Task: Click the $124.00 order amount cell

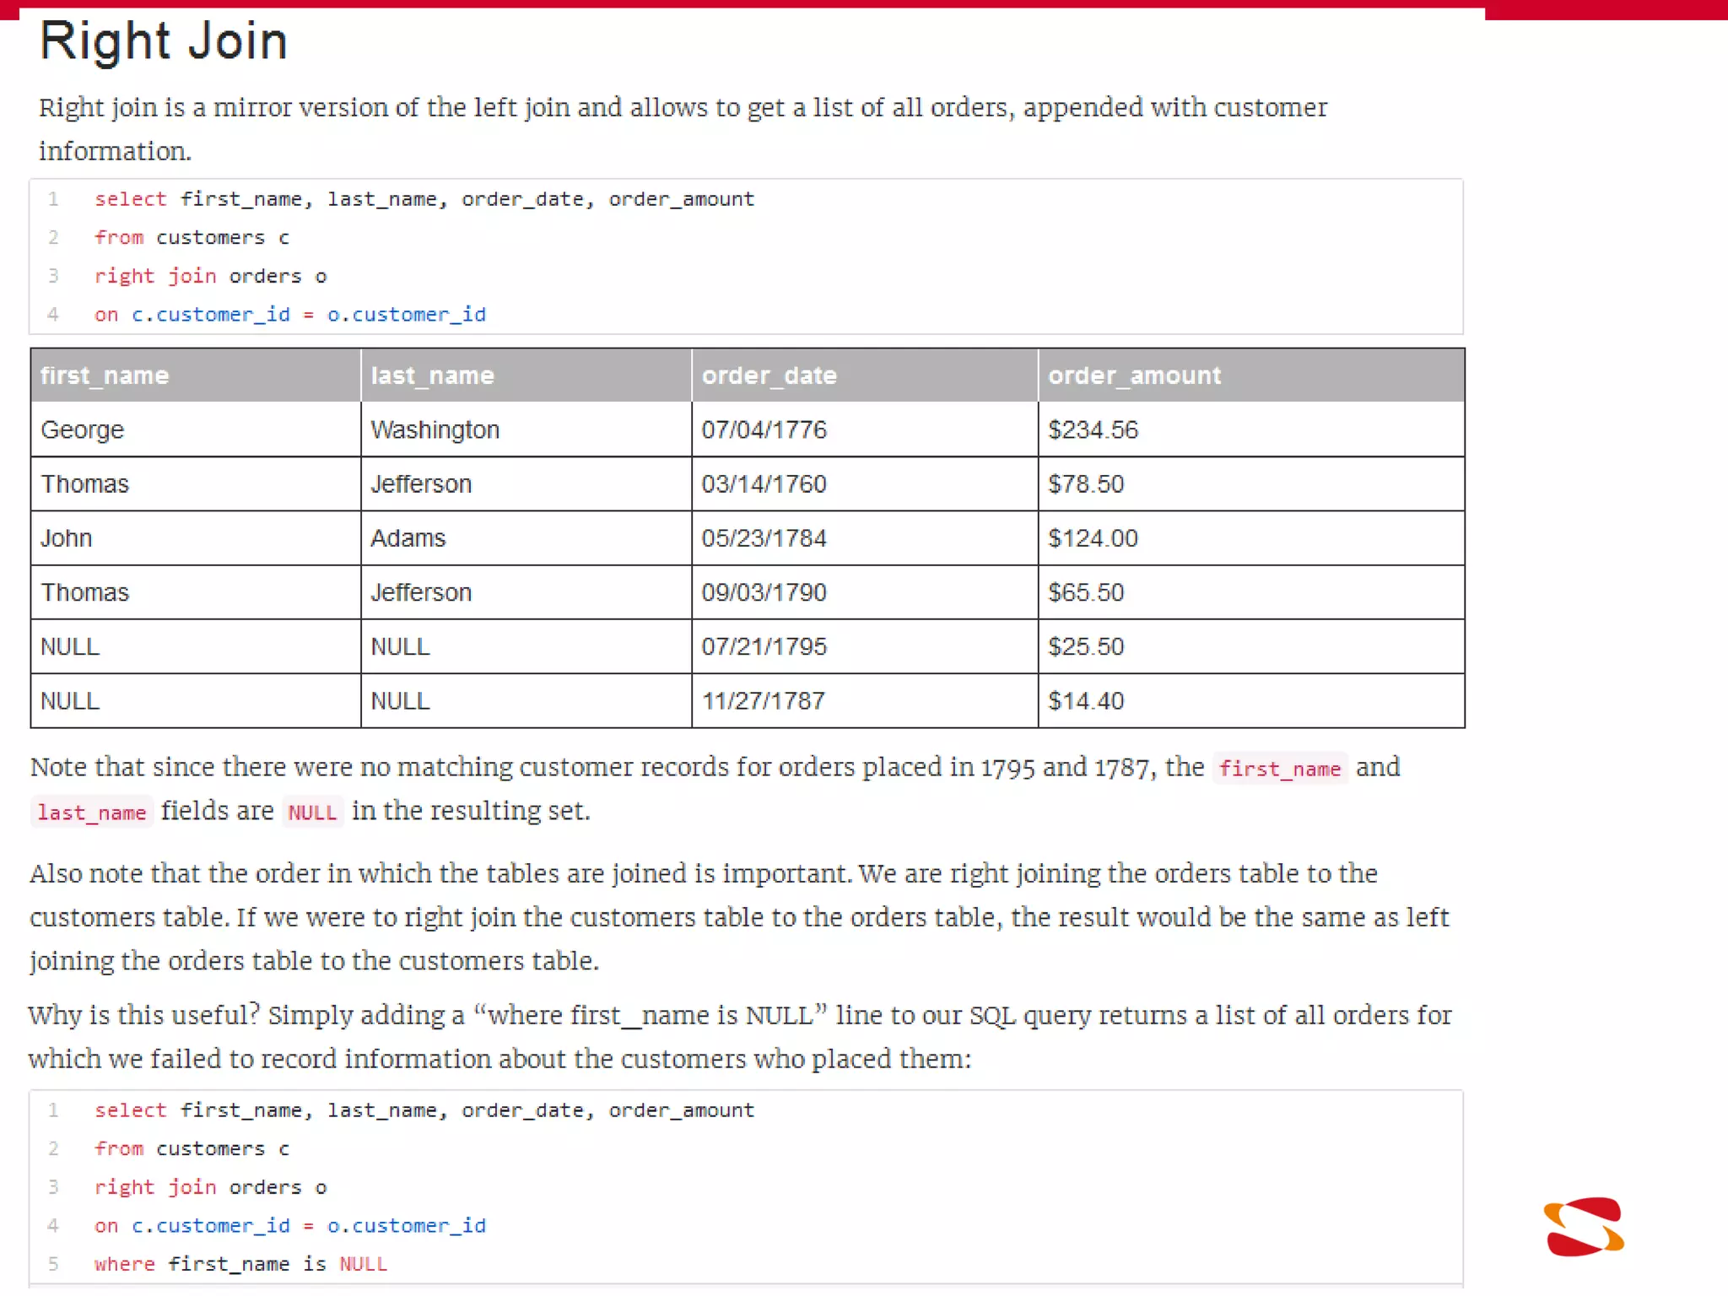Action: [x=1251, y=538]
